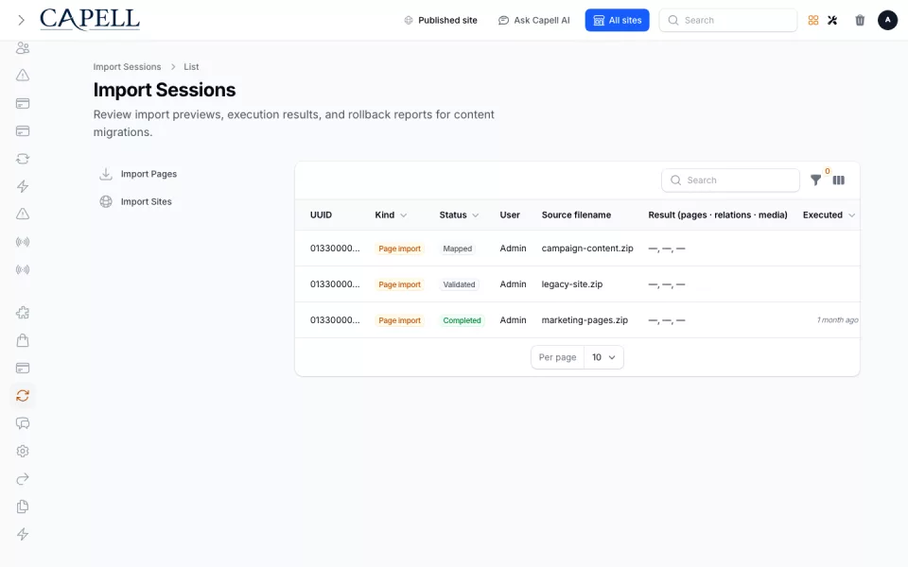The height and width of the screenshot is (567, 908).
Task: Toggle table columns with the columns icon
Action: [839, 180]
